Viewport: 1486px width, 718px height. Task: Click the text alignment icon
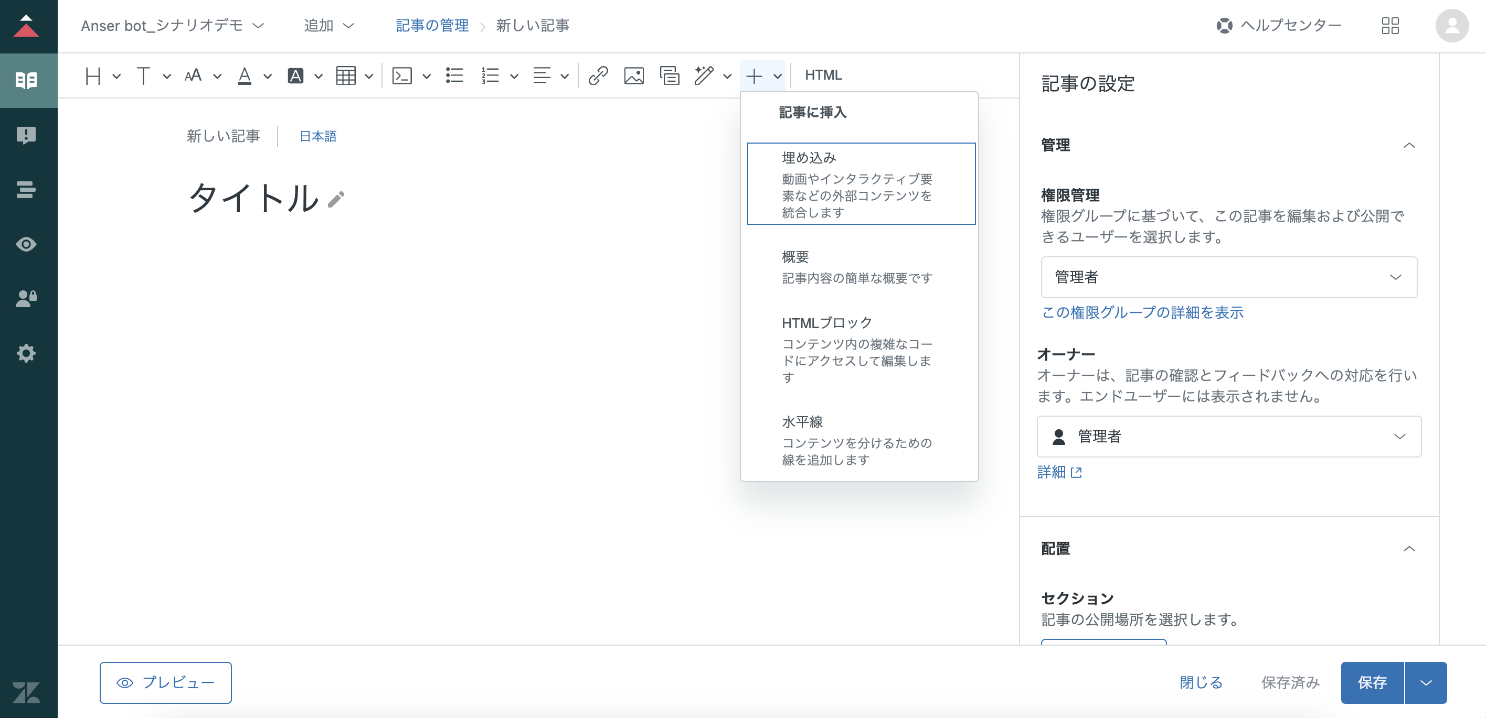tap(542, 75)
